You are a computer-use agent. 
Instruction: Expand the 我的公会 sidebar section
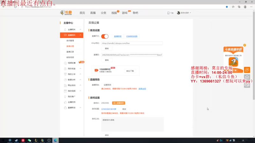coord(80,74)
